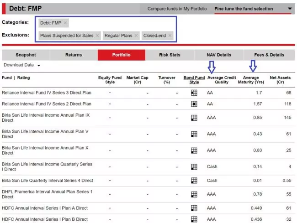Click style box for Birla Quarterly Series 4
This screenshot has width=297, height=223.
pyautogui.click(x=194, y=181)
